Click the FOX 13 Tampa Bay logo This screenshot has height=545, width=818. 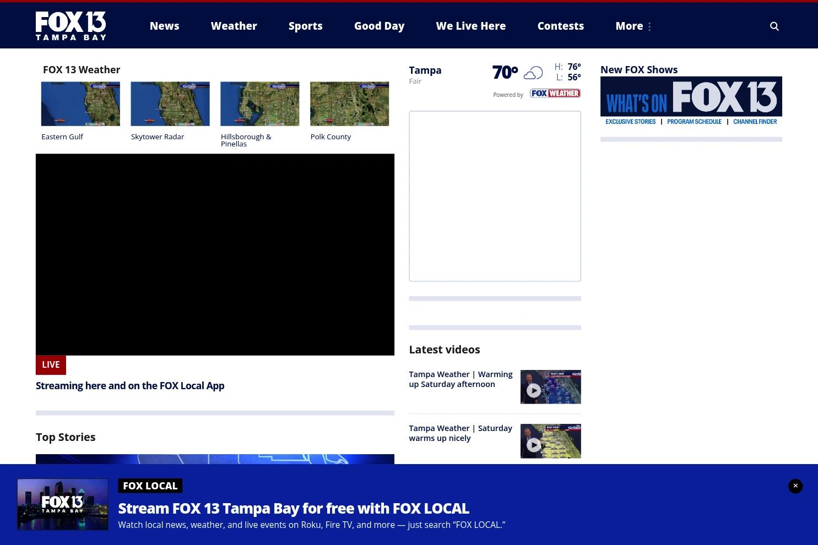click(71, 26)
